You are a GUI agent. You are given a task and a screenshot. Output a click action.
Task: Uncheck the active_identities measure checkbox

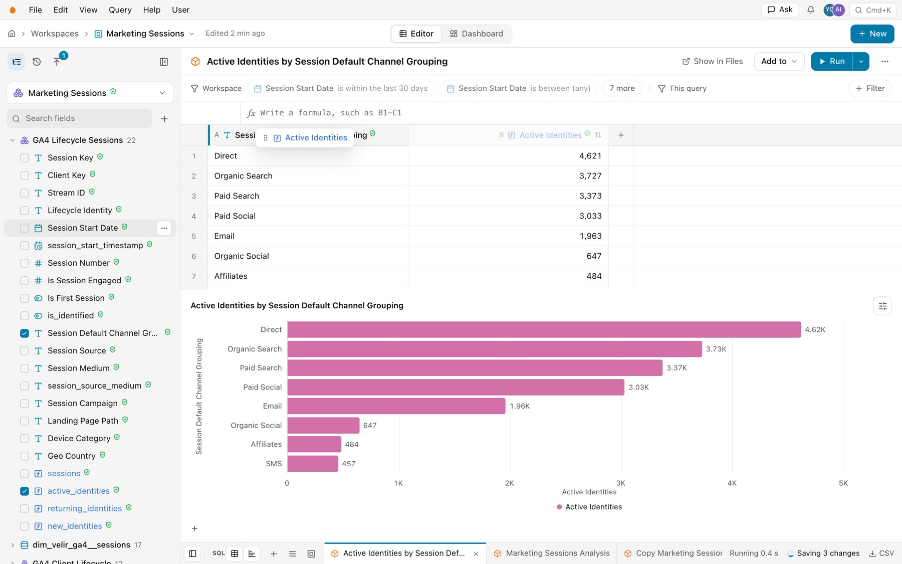click(x=25, y=491)
